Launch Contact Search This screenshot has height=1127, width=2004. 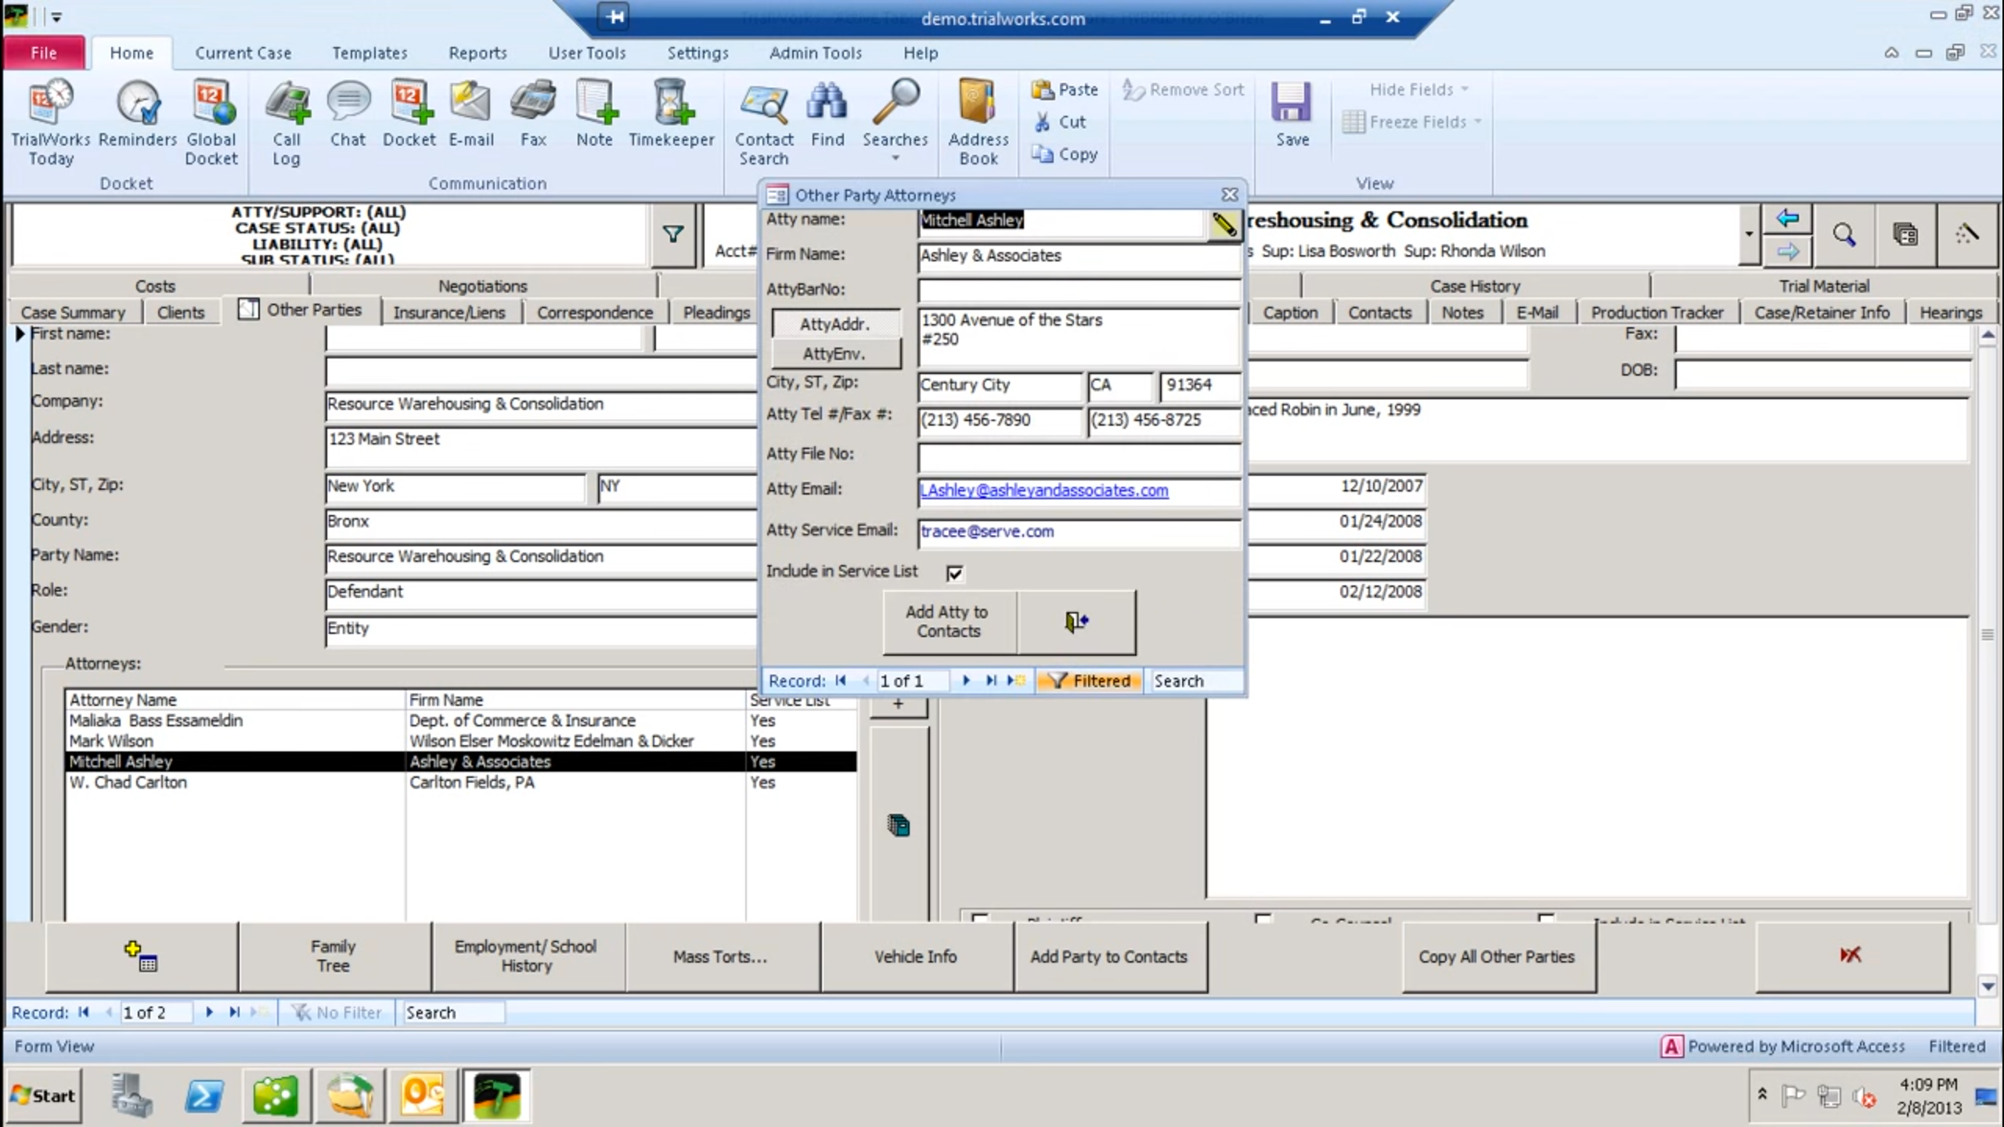pyautogui.click(x=764, y=124)
